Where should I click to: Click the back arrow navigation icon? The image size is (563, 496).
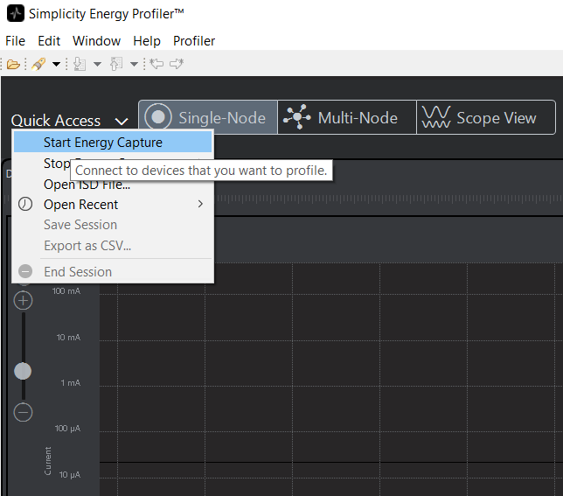(x=156, y=64)
